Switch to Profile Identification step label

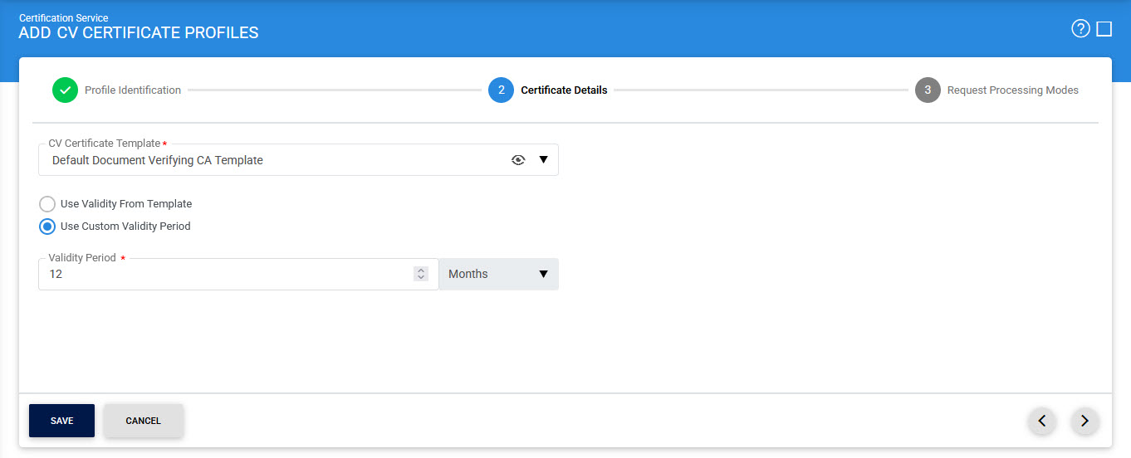coord(133,90)
